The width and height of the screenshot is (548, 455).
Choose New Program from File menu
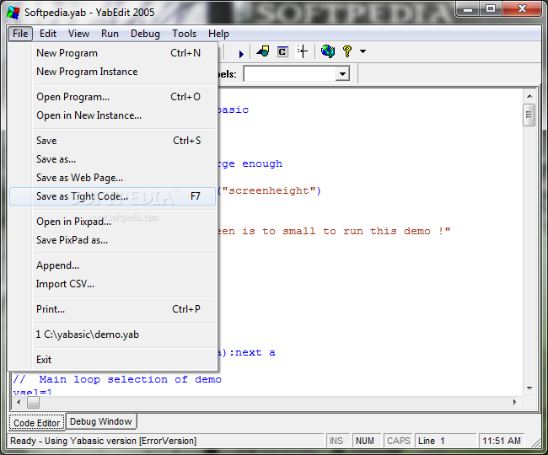click(112, 53)
